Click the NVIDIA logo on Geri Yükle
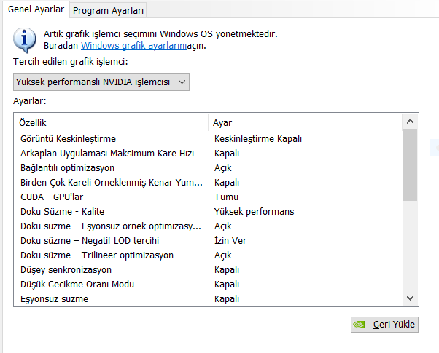 coord(360,325)
